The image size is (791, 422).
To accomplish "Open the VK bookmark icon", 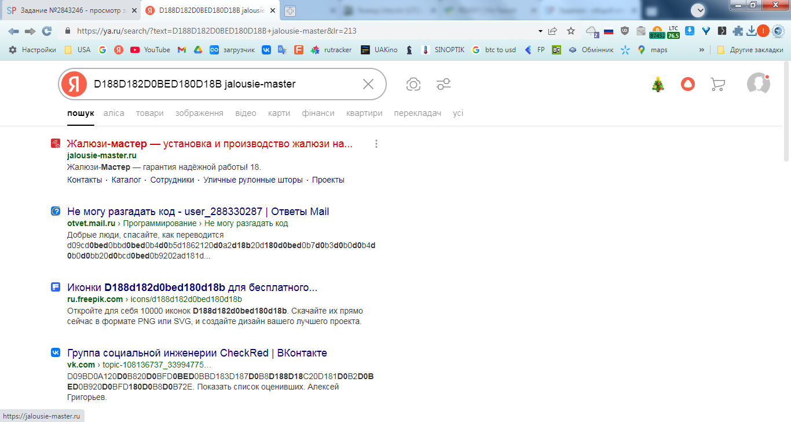I will click(266, 50).
